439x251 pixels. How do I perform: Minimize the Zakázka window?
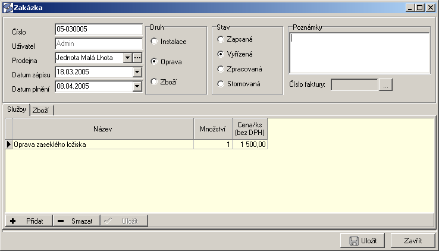(x=410, y=7)
